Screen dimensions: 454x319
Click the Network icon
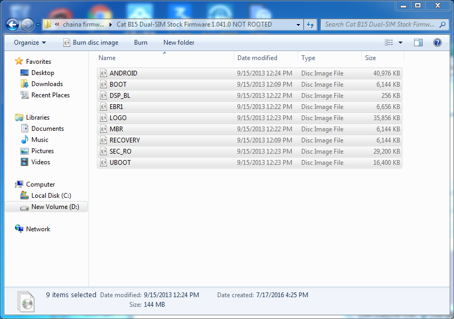[19, 229]
